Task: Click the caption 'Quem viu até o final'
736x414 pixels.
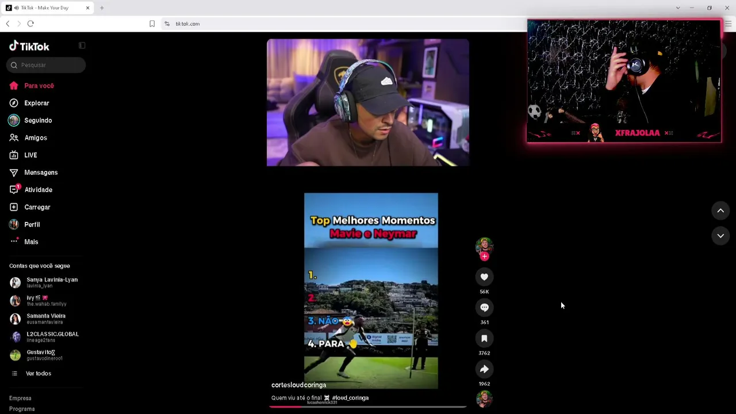Action: (x=296, y=398)
